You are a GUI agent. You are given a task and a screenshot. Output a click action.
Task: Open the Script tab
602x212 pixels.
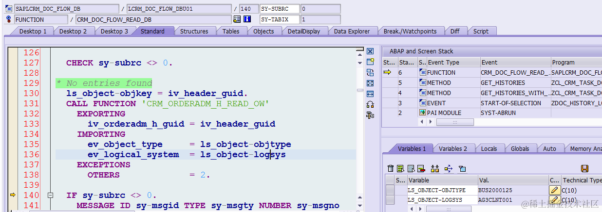pyautogui.click(x=481, y=31)
